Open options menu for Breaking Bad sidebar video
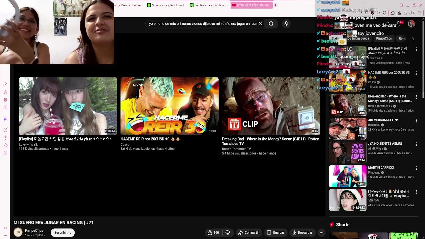The image size is (425, 239). tap(416, 97)
